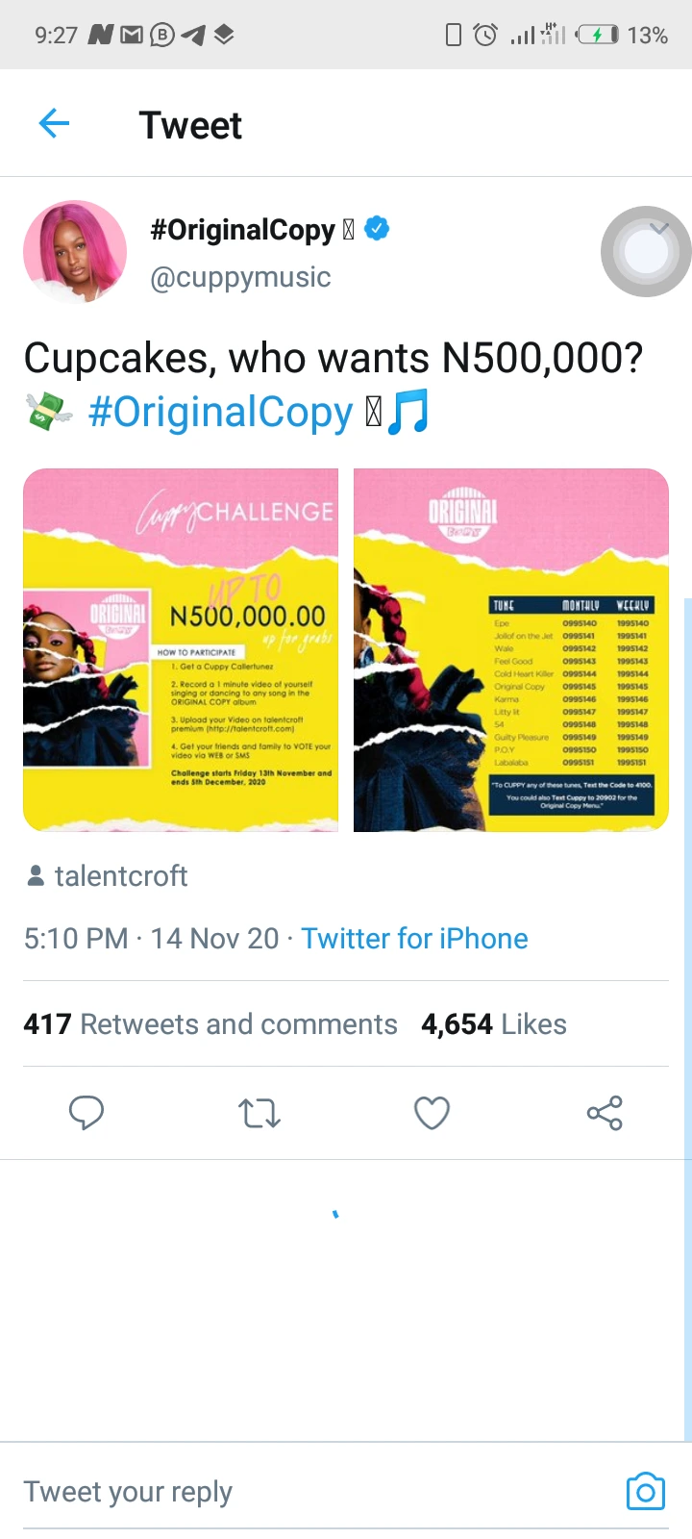Image resolution: width=692 pixels, height=1539 pixels.
Task: View the 4,654 Likes list
Action: point(494,1024)
